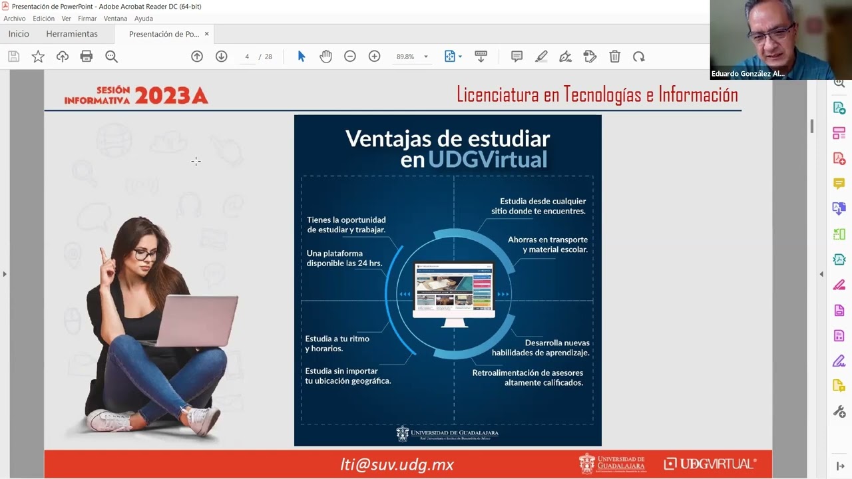Expand the left navigation pane arrow

(x=5, y=273)
